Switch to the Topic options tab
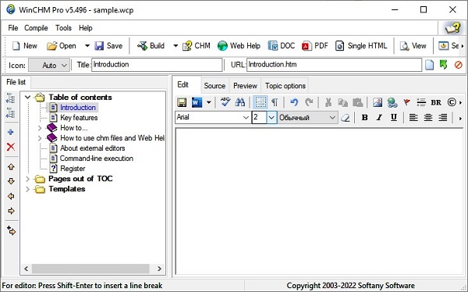This screenshot has width=468, height=292. click(x=285, y=86)
